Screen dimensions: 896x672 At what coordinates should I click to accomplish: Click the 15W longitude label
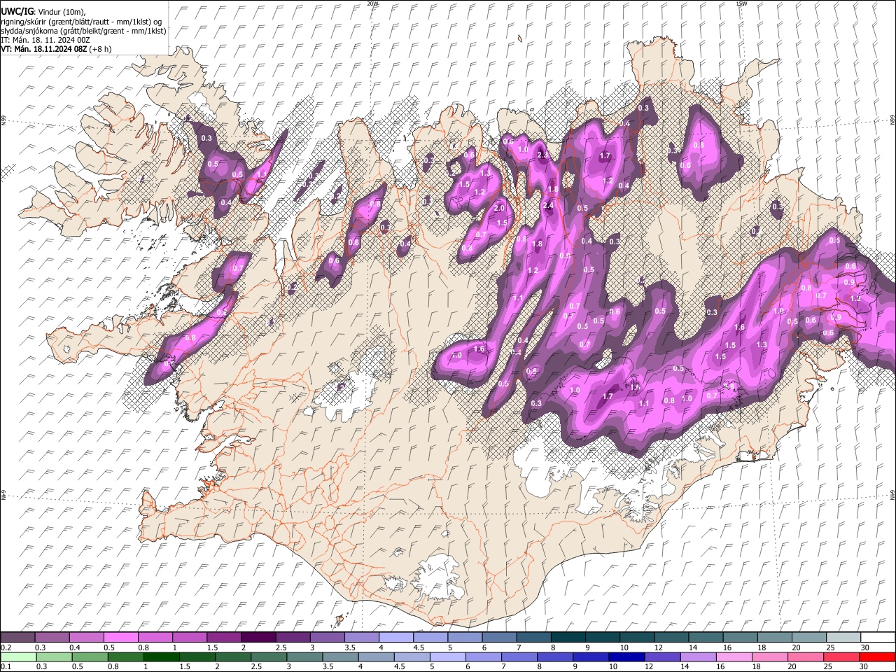pyautogui.click(x=741, y=3)
